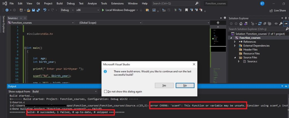Click the New Project toolbar icon
289x118 pixels.
click(x=21, y=10)
